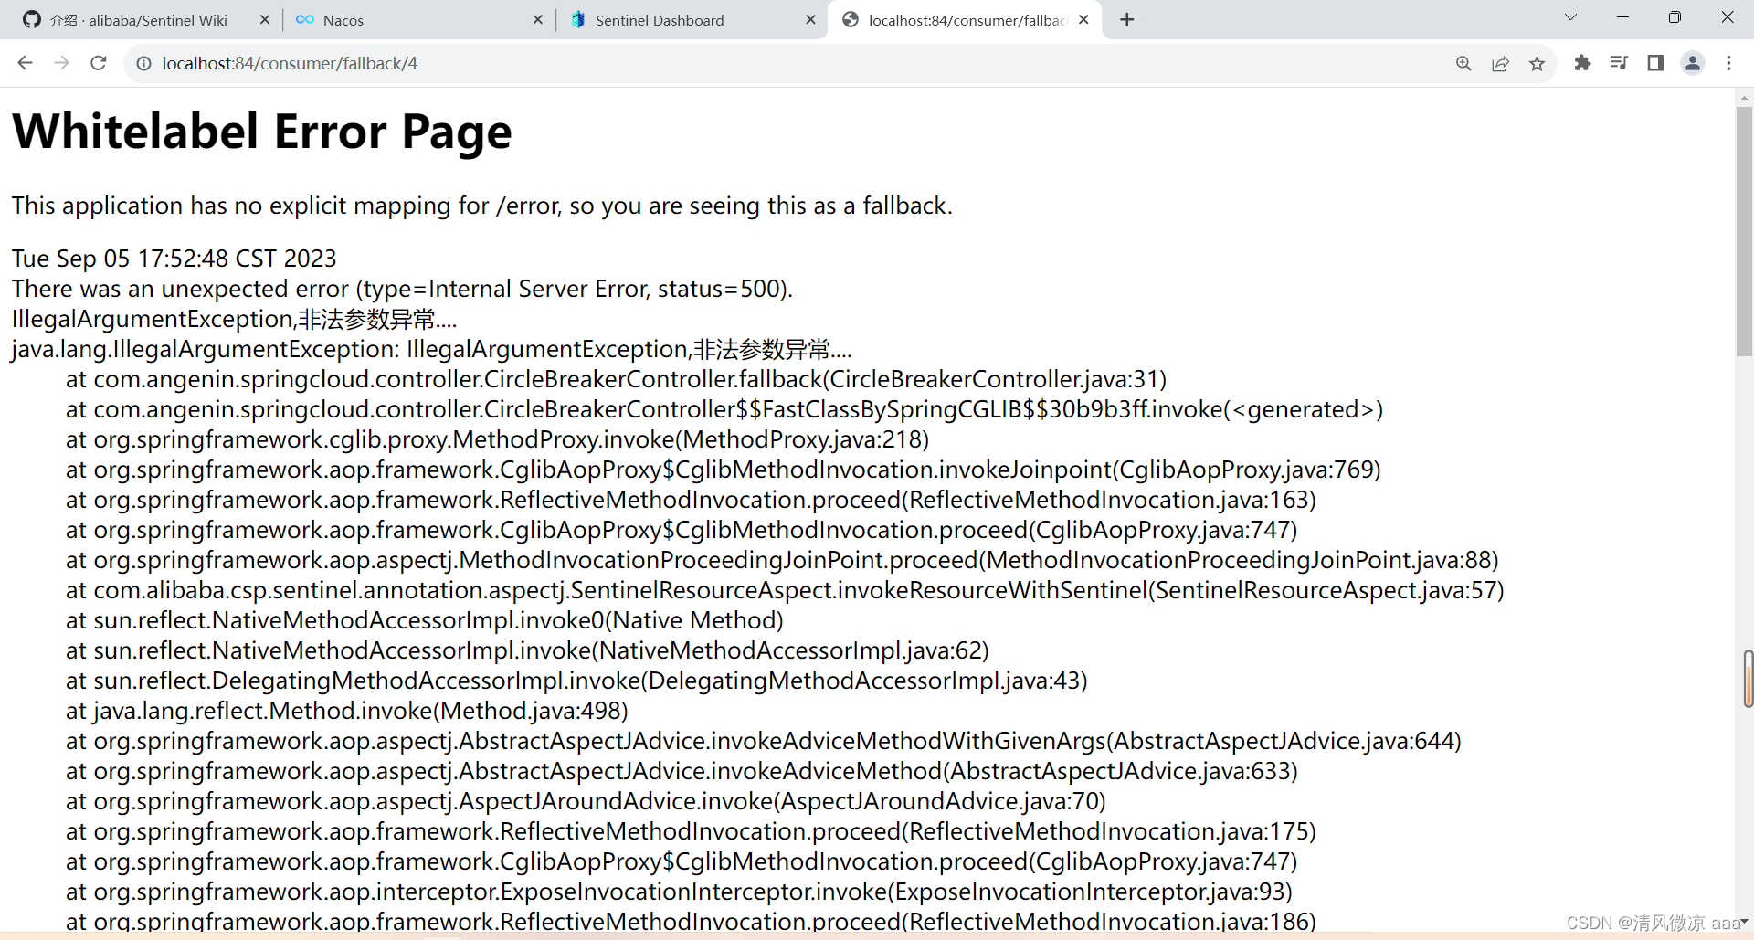Click the MethodProxy.java:218 stack line
Viewport: 1754px width, 940px height.
coord(497,439)
